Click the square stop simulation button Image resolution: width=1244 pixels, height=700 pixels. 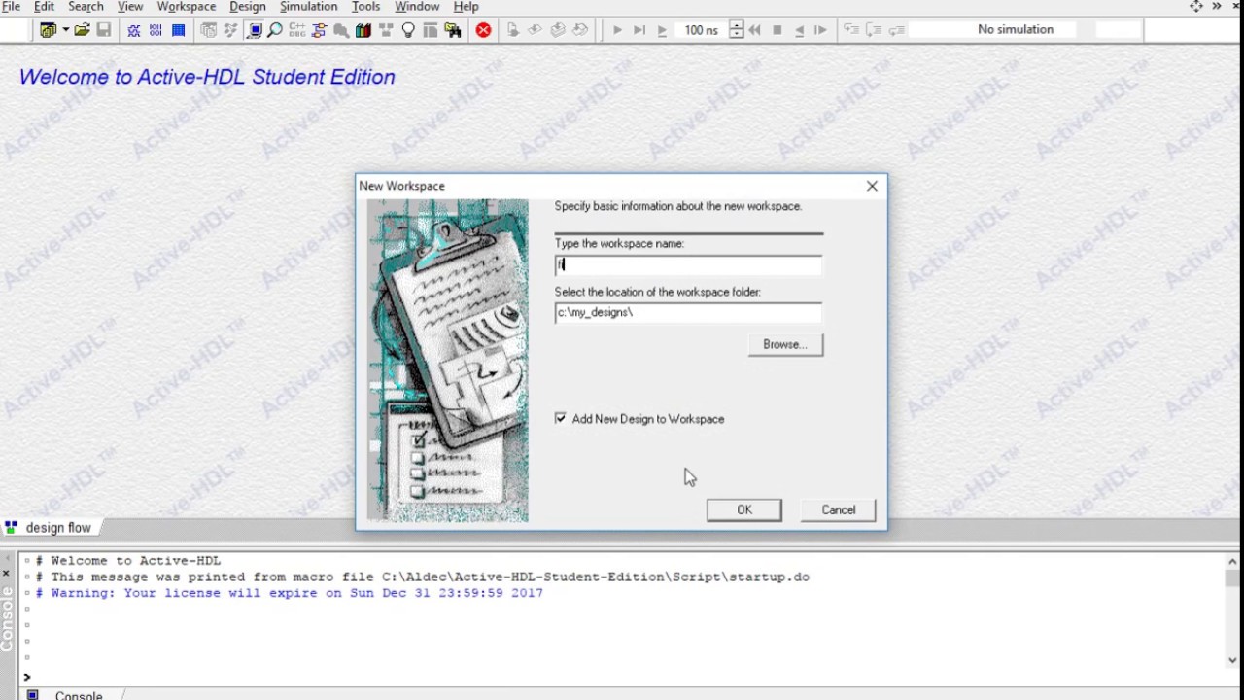777,30
